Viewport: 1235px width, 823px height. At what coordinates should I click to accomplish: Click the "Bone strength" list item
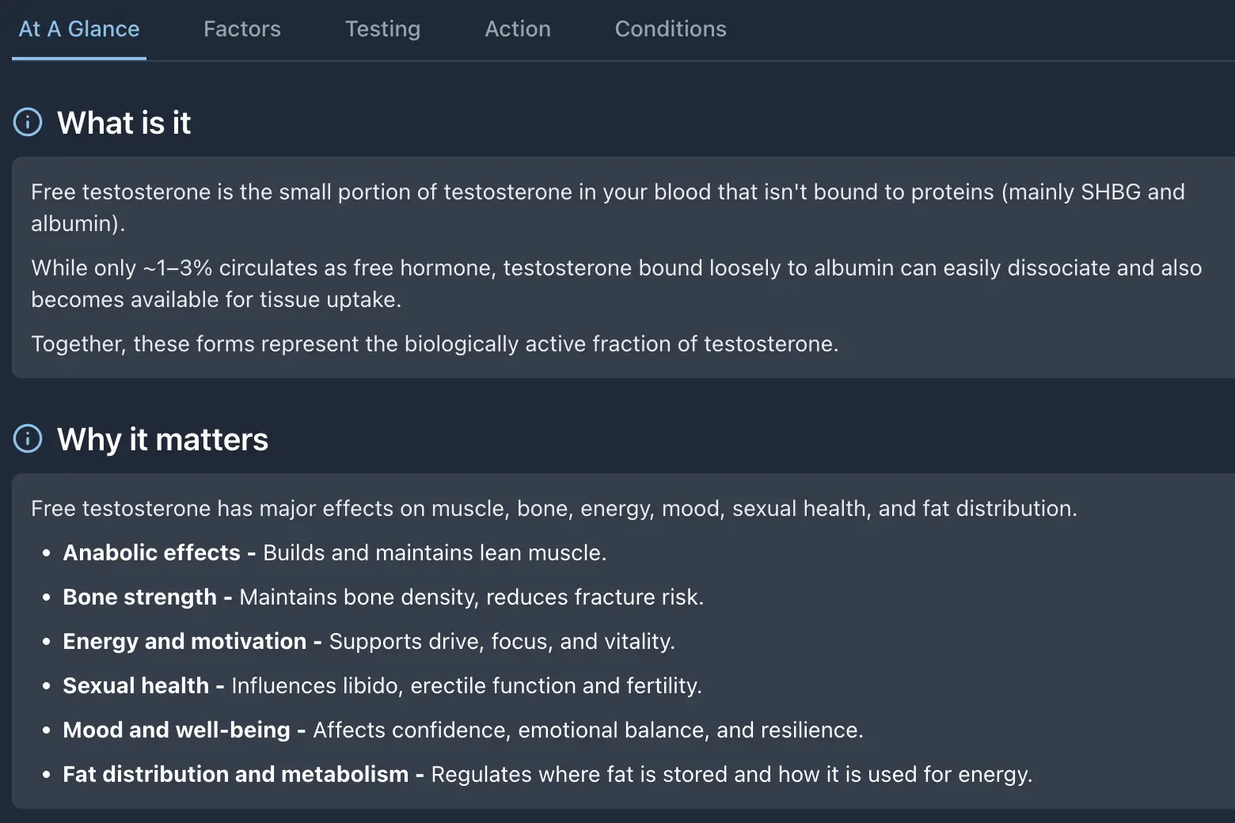tap(383, 597)
